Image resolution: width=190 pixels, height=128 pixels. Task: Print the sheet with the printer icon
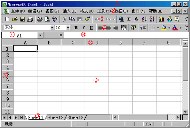[40, 19]
